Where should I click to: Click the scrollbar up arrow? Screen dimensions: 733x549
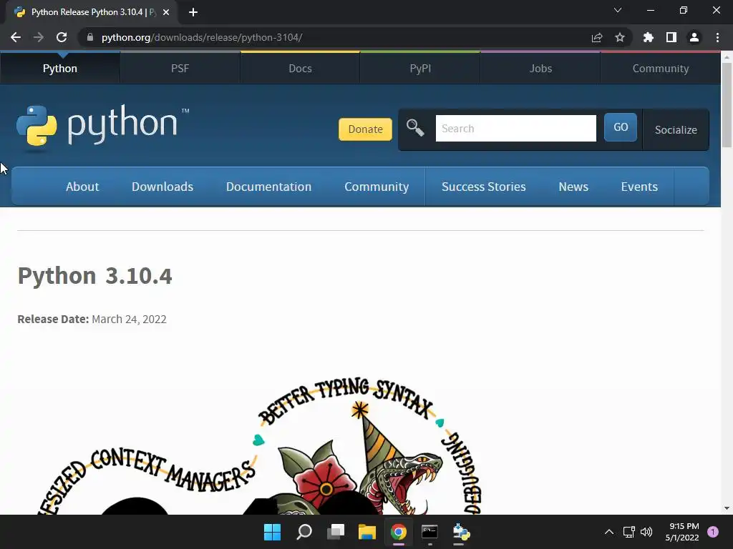727,57
